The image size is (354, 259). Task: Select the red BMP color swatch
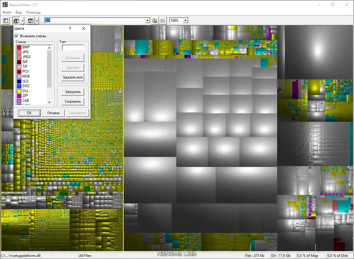[x=19, y=47]
